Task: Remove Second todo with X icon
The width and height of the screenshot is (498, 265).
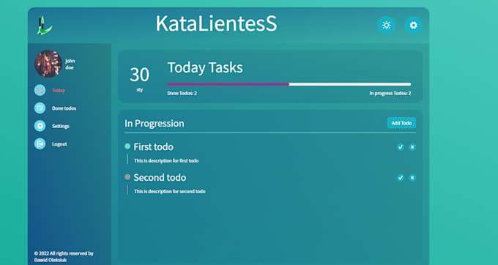Action: (412, 177)
